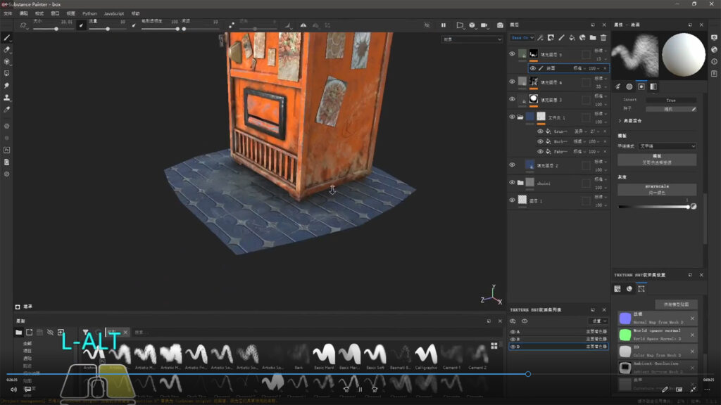721x405 pixels.
Task: Select the Clone stamp tool
Action: tap(7, 97)
